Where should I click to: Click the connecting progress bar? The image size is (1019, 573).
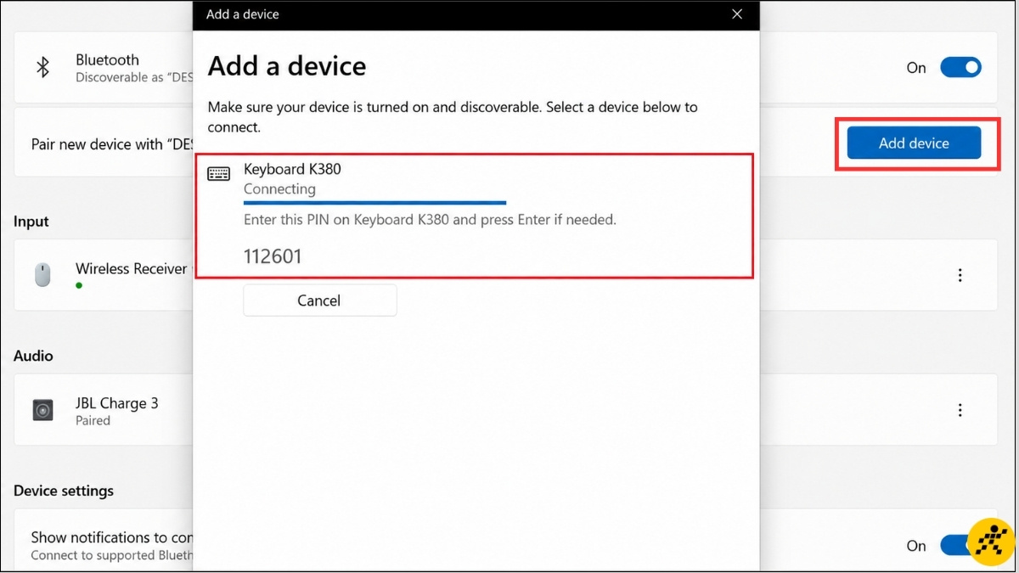374,203
